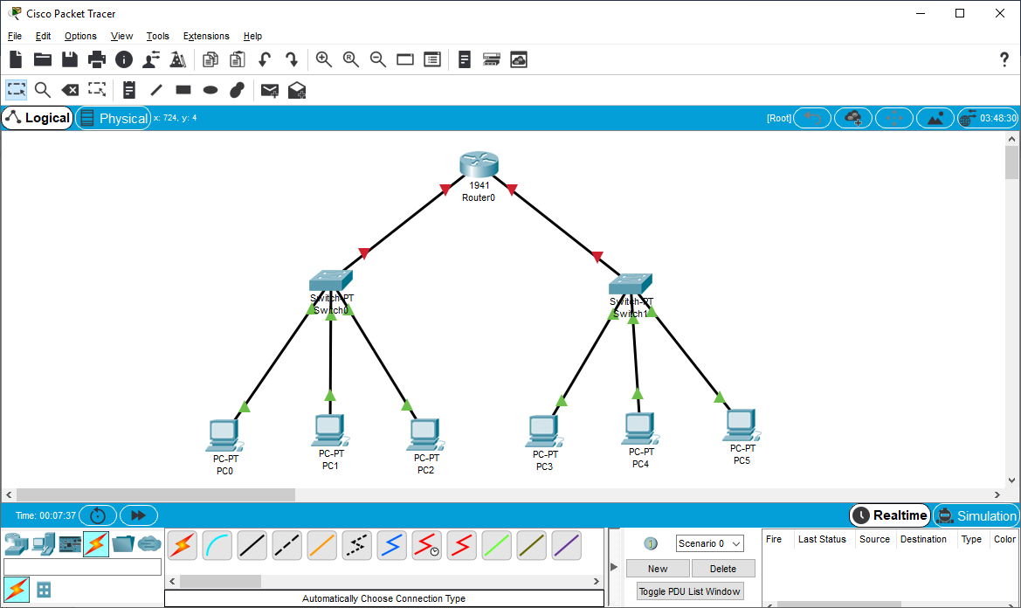Select the PC5 computer
1021x608 pixels.
coord(742,425)
